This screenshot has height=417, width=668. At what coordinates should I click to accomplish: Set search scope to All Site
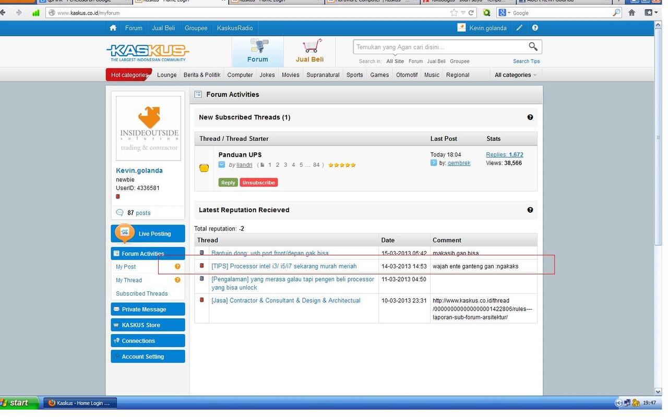point(395,62)
